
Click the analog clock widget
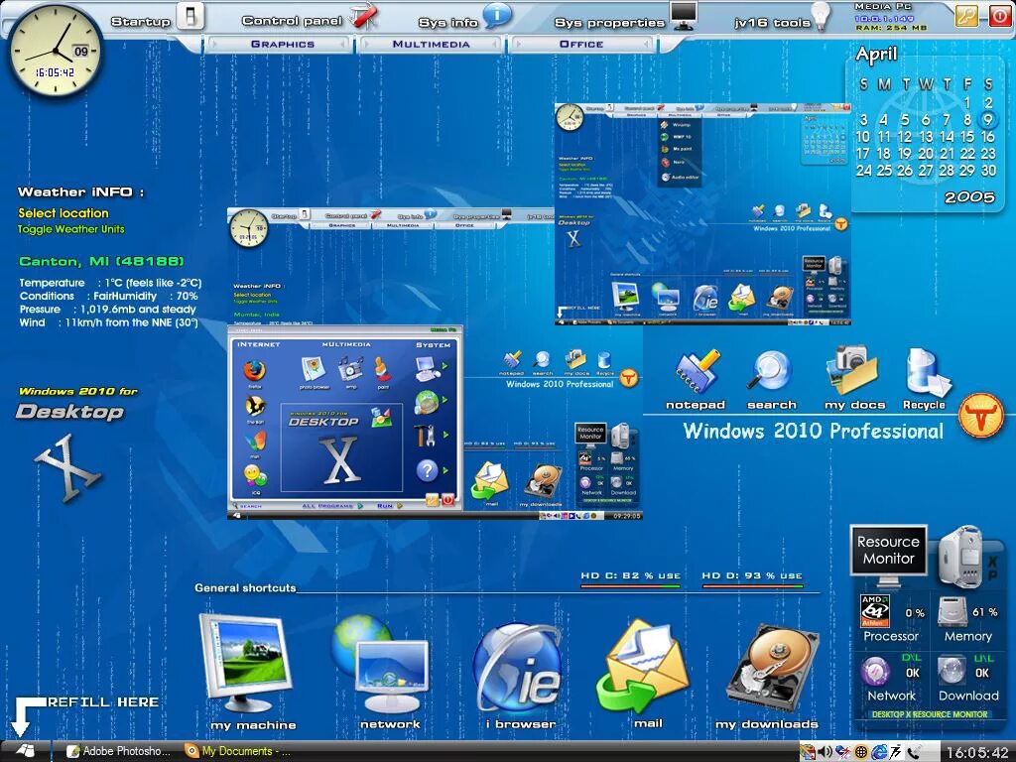pos(56,50)
